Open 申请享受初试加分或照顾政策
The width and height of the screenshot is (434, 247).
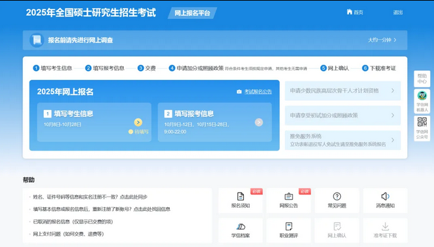coord(343,115)
